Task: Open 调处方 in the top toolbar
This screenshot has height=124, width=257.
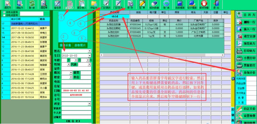Action: tap(7, 5)
